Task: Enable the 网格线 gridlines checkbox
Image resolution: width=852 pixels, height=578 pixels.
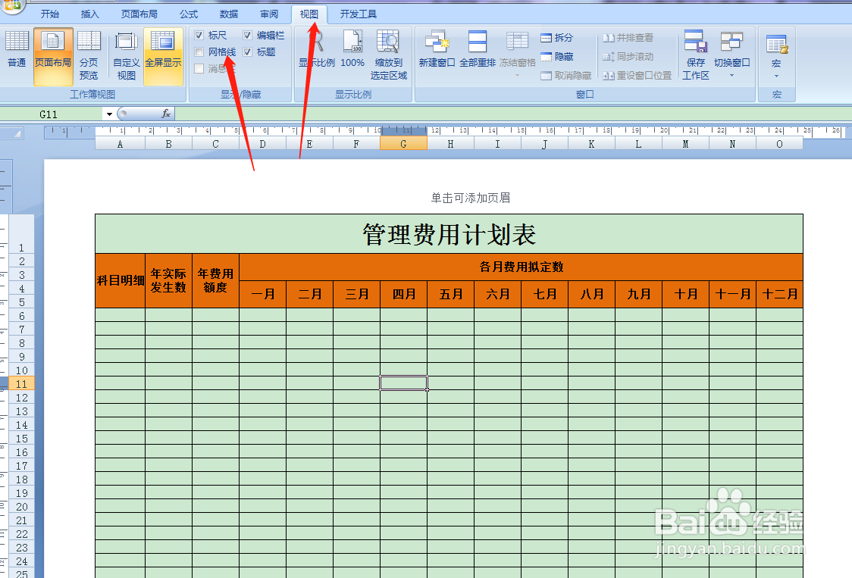Action: pos(197,52)
